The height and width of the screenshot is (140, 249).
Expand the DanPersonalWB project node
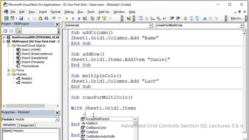(x=4, y=37)
